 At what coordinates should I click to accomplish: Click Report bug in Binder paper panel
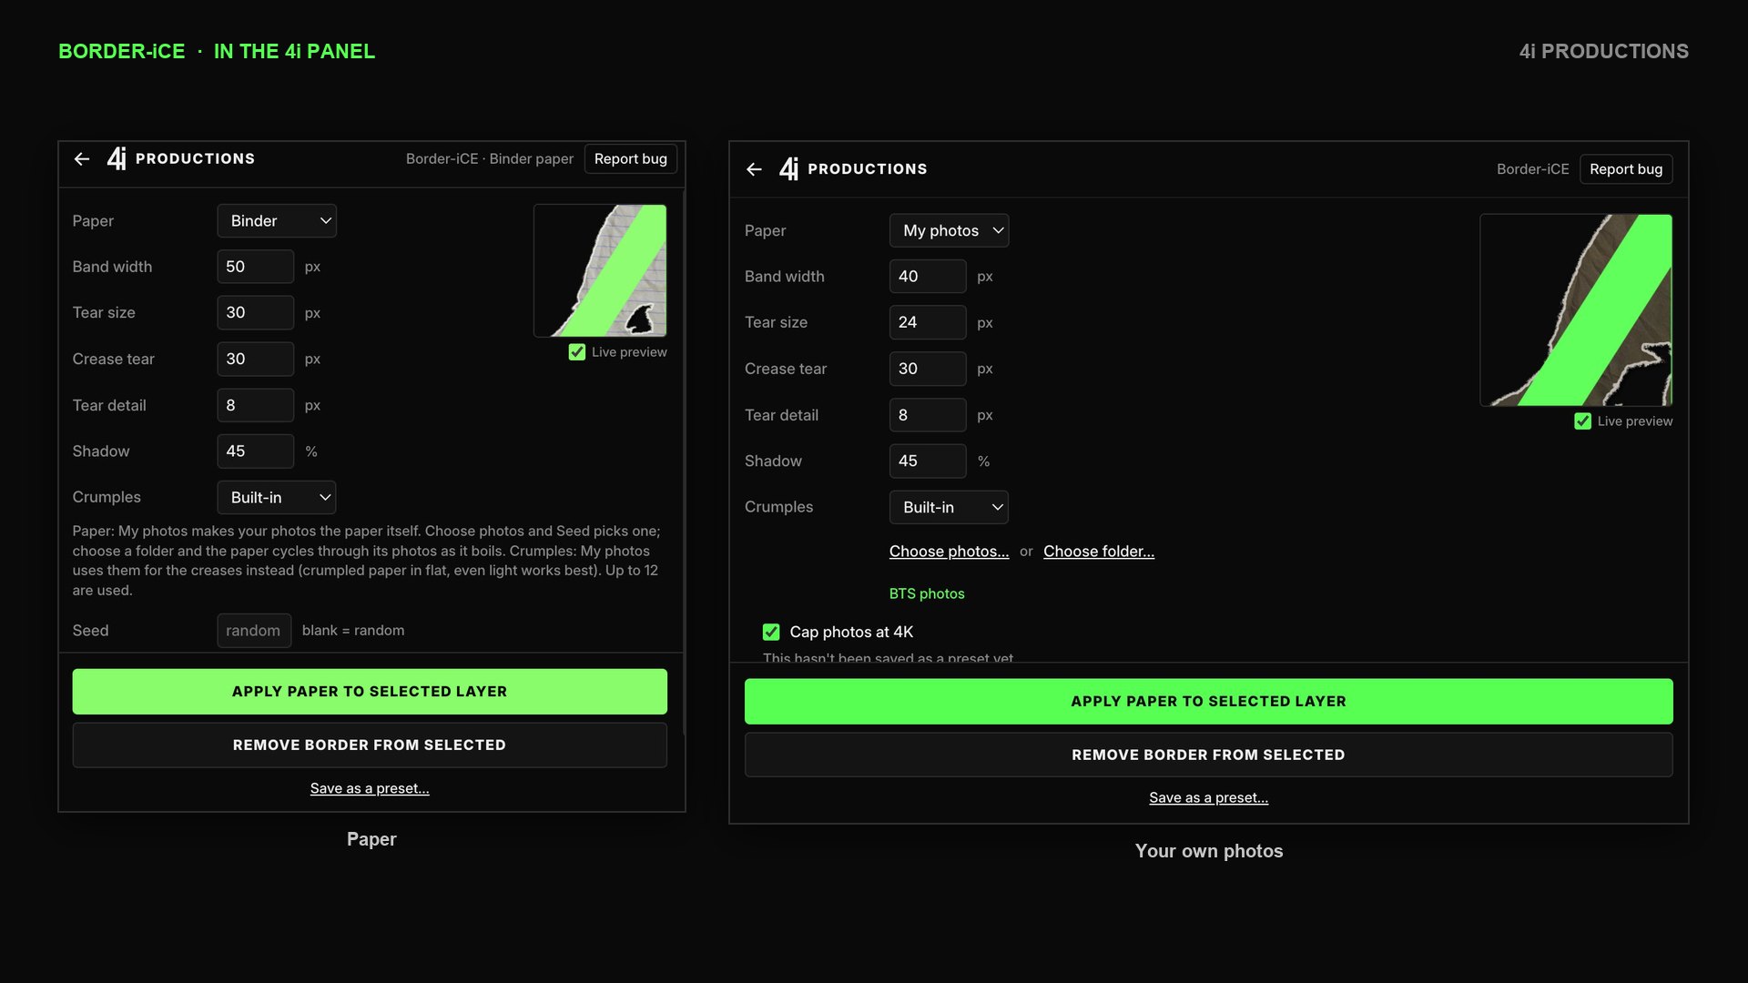click(631, 159)
